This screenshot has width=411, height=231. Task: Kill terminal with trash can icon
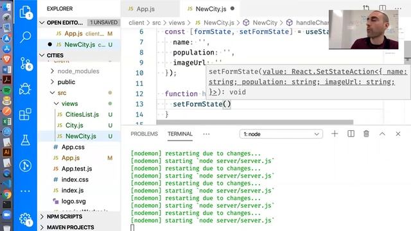coord(366,134)
